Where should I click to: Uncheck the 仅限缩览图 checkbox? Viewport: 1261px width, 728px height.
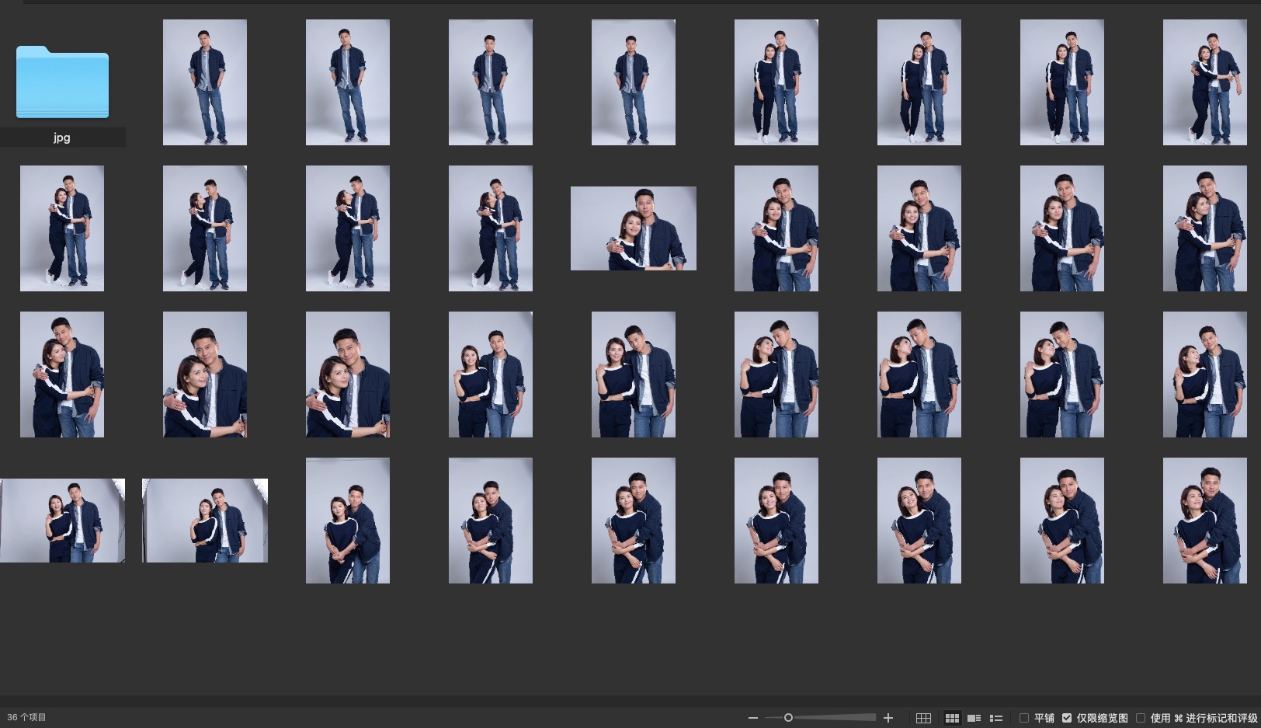(x=1067, y=718)
